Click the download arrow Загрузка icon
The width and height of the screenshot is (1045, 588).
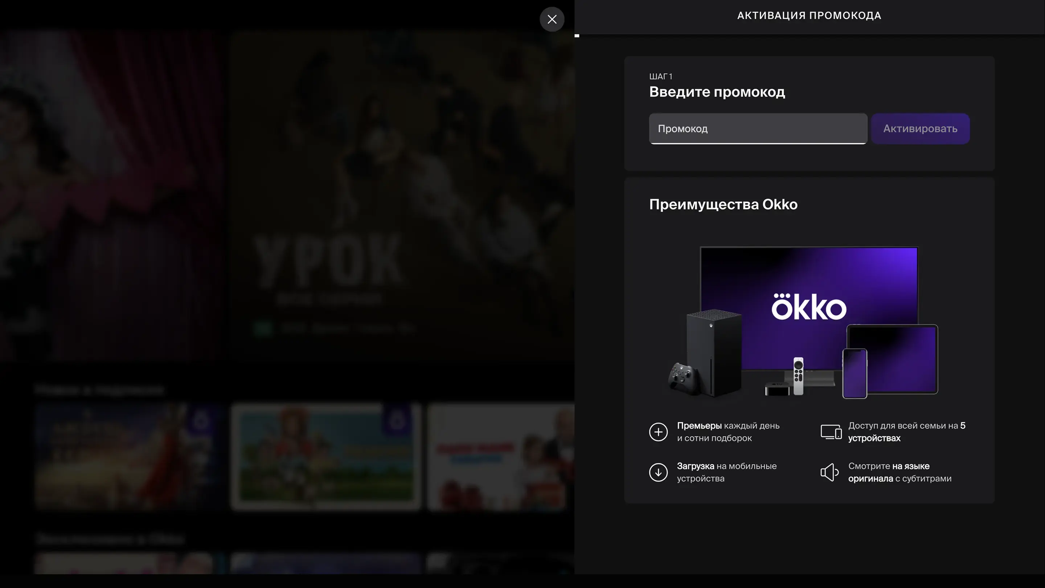click(x=658, y=472)
